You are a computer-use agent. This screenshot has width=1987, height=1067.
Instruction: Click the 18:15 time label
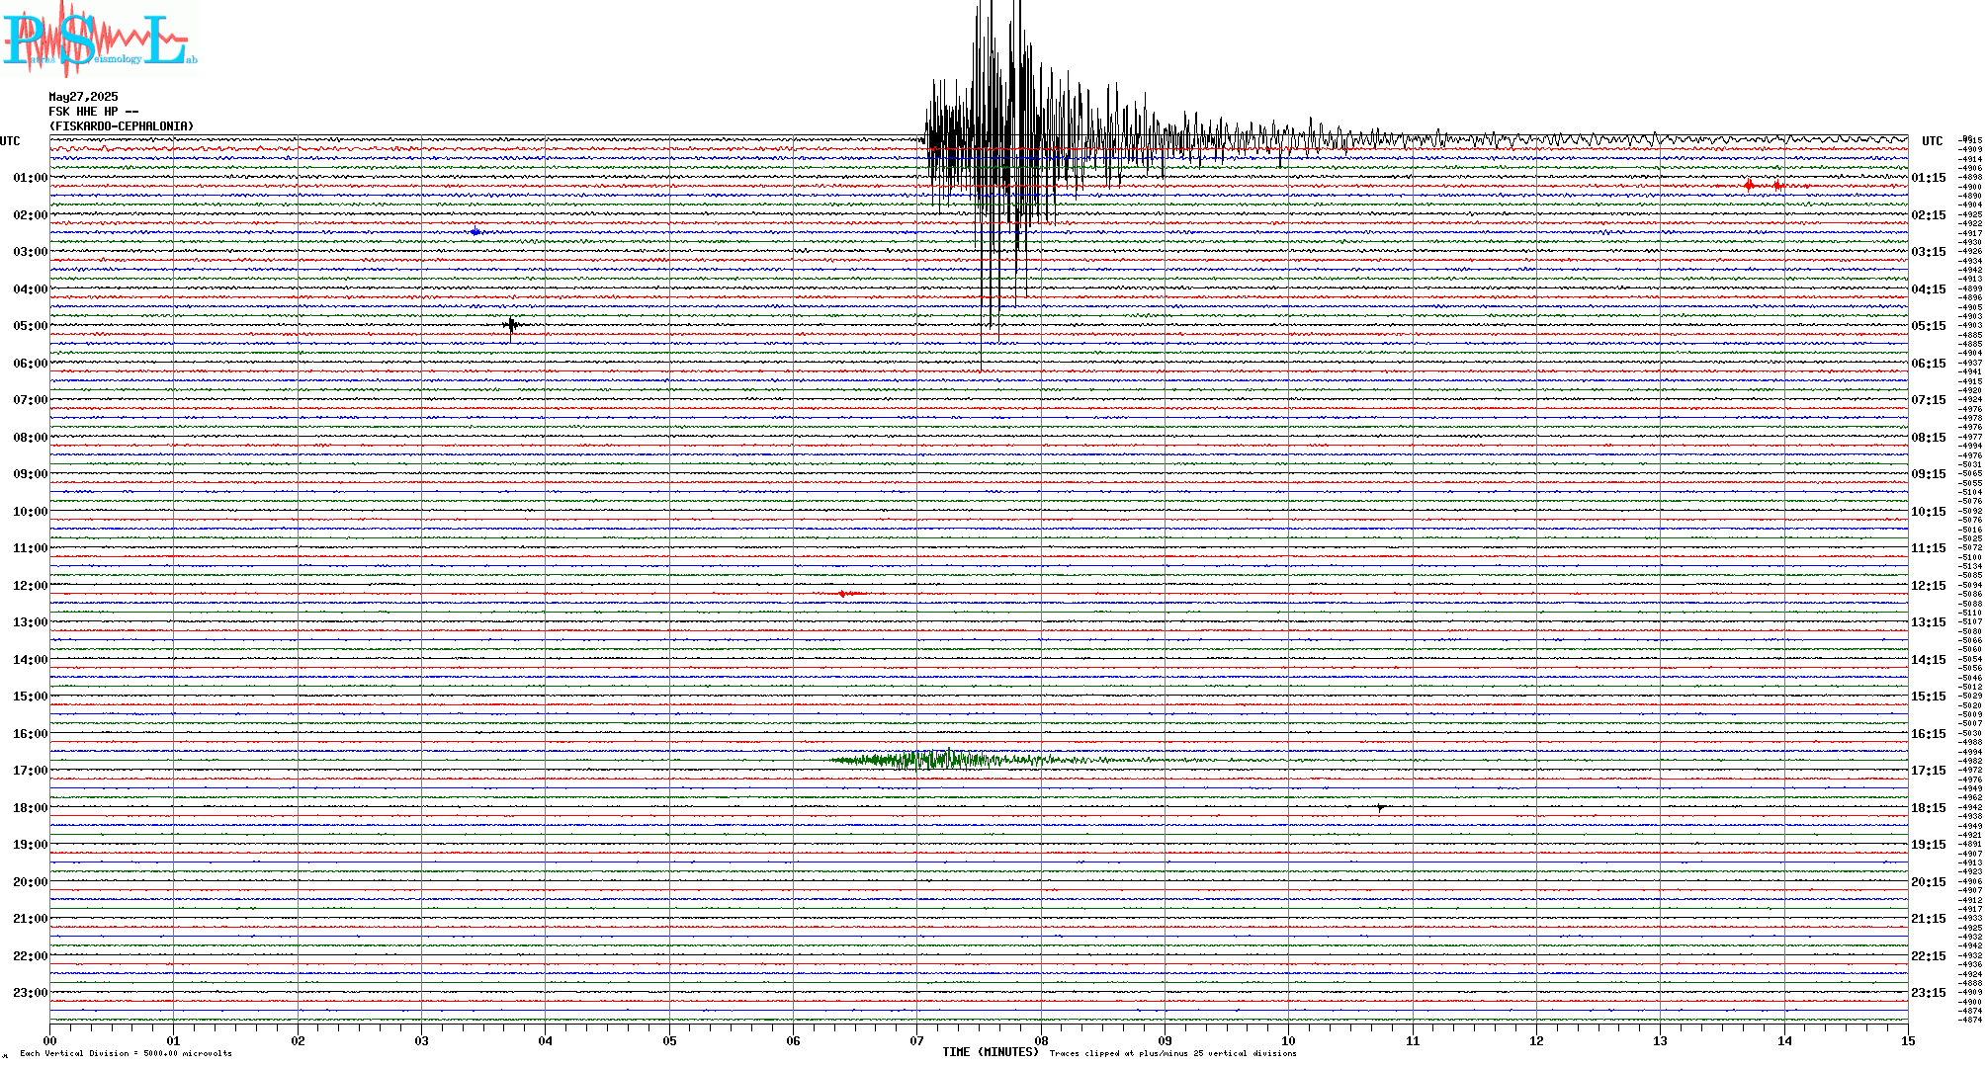tap(1929, 808)
